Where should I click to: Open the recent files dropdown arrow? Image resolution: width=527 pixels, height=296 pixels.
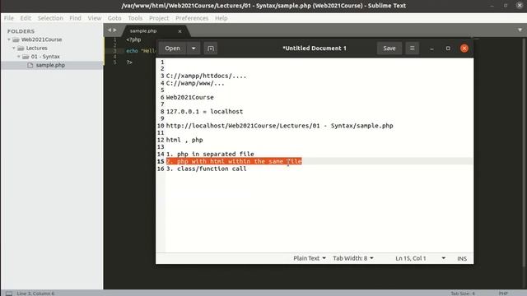(x=194, y=49)
